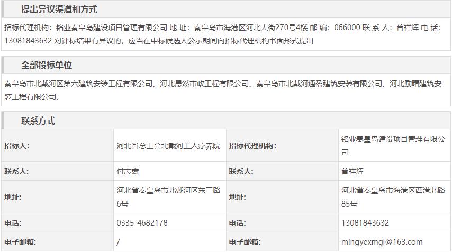Click the 联系方式 section heading
Image resolution: width=452 pixels, height=252 pixels.
(38, 121)
